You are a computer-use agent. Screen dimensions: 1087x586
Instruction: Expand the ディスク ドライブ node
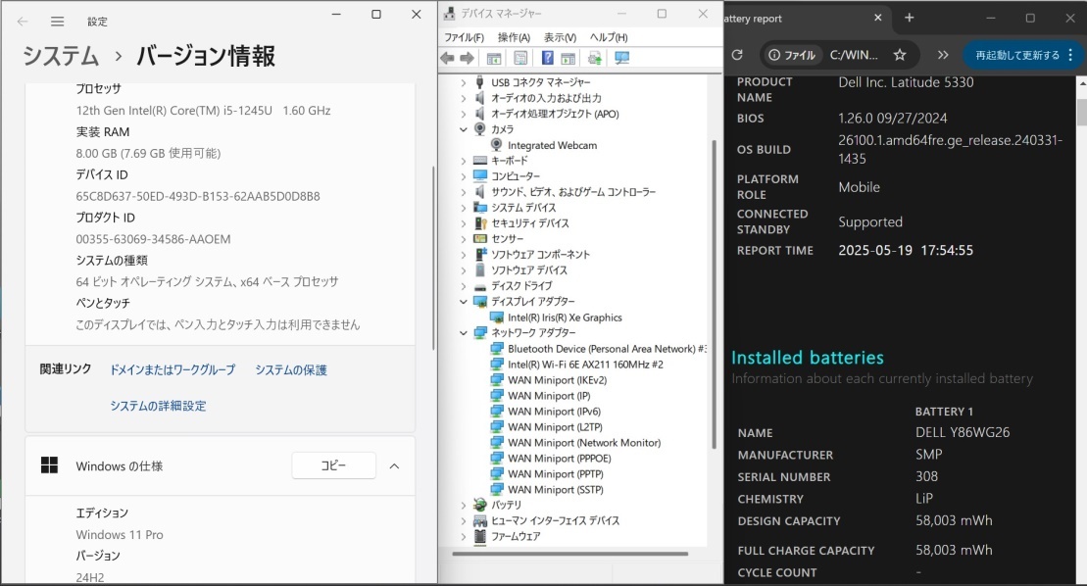pos(463,286)
